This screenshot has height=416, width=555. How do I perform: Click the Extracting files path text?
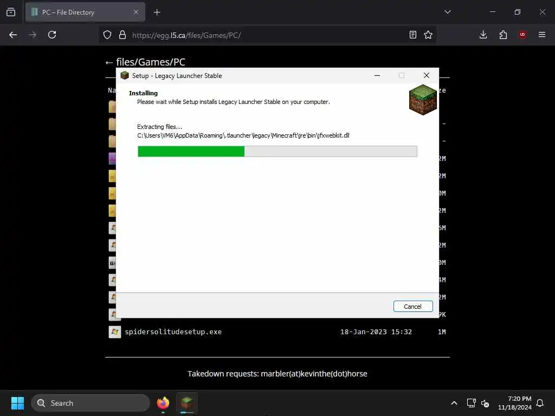243,135
